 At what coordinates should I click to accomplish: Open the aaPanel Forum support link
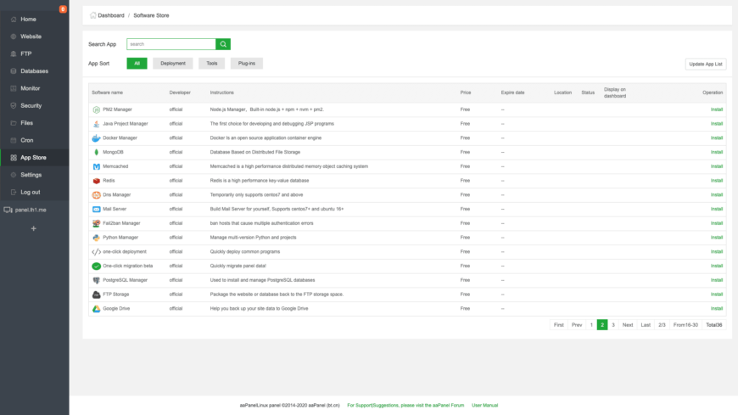click(405, 406)
